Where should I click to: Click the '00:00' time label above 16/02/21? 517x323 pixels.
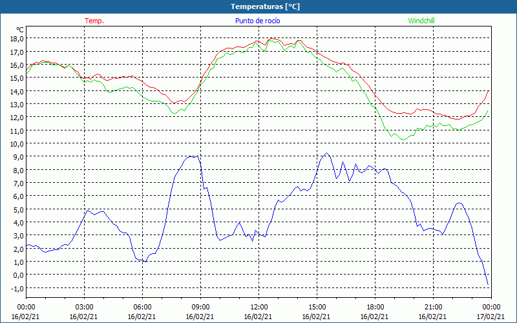26,307
